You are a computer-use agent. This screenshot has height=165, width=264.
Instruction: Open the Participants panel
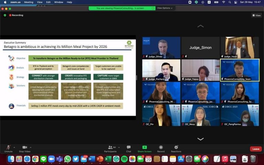click(110, 149)
